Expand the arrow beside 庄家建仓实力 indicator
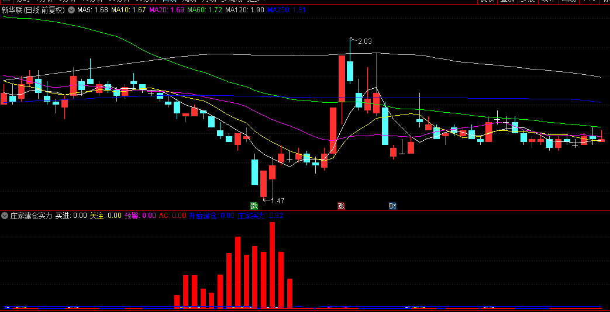The width and height of the screenshot is (610, 312). tap(5, 215)
